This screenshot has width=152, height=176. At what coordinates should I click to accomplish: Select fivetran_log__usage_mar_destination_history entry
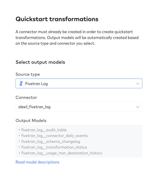(62, 153)
